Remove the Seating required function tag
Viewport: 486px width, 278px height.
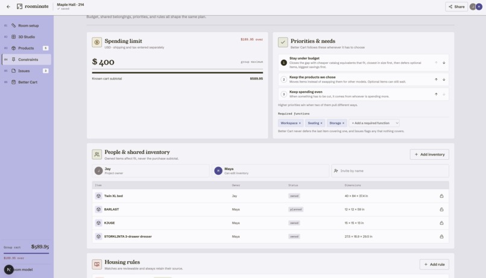coord(321,123)
